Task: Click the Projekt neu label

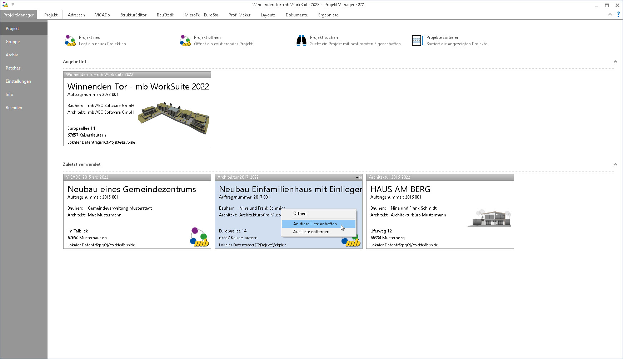Action: click(90, 37)
